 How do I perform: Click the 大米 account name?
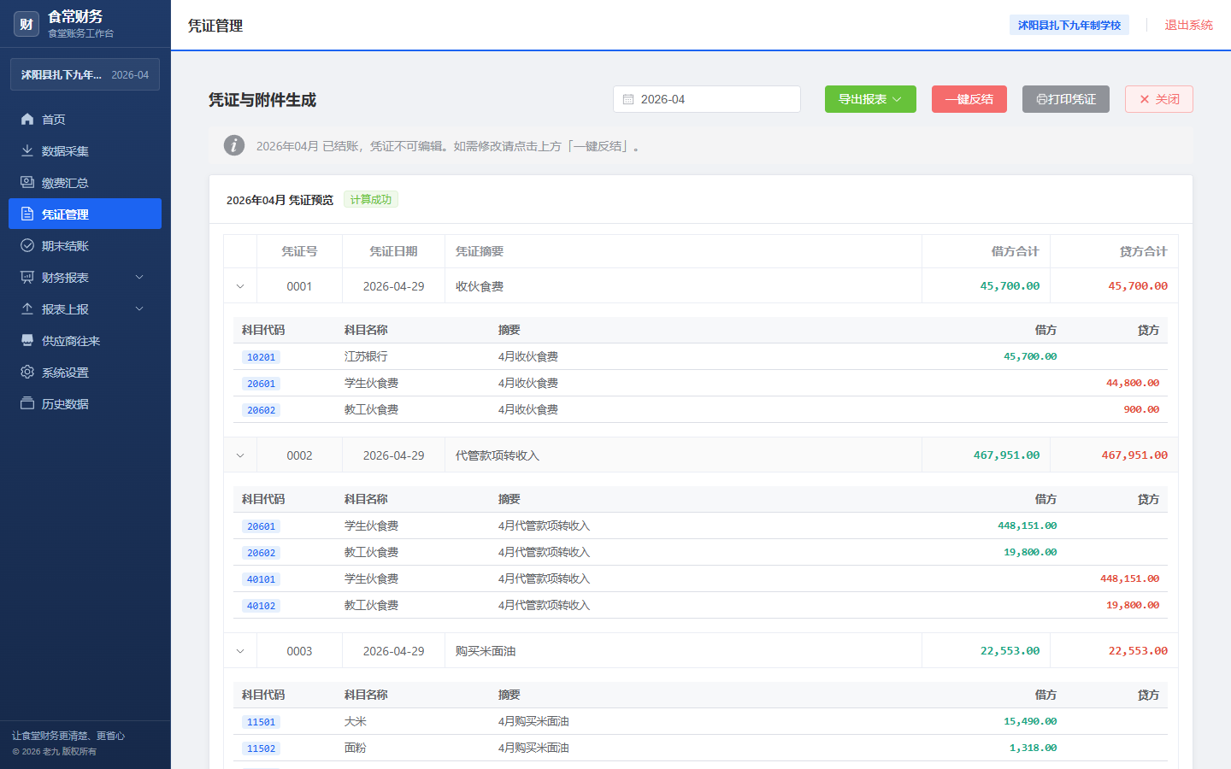coord(356,721)
